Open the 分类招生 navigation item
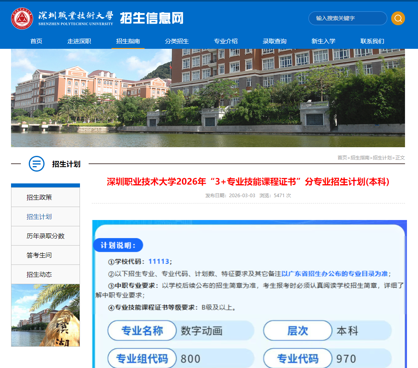Viewport: 418px width, 368px height. pyautogui.click(x=176, y=41)
